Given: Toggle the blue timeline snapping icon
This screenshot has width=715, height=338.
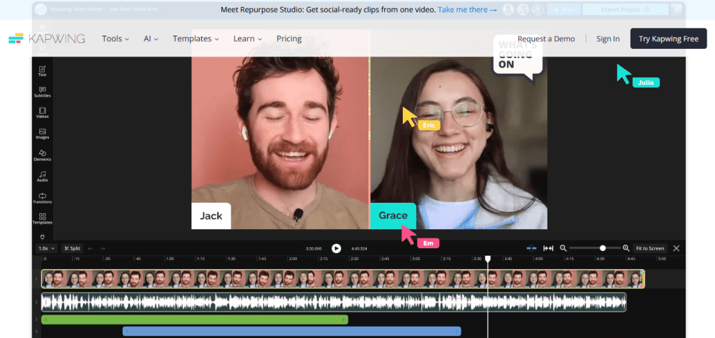Looking at the screenshot, I should (531, 248).
